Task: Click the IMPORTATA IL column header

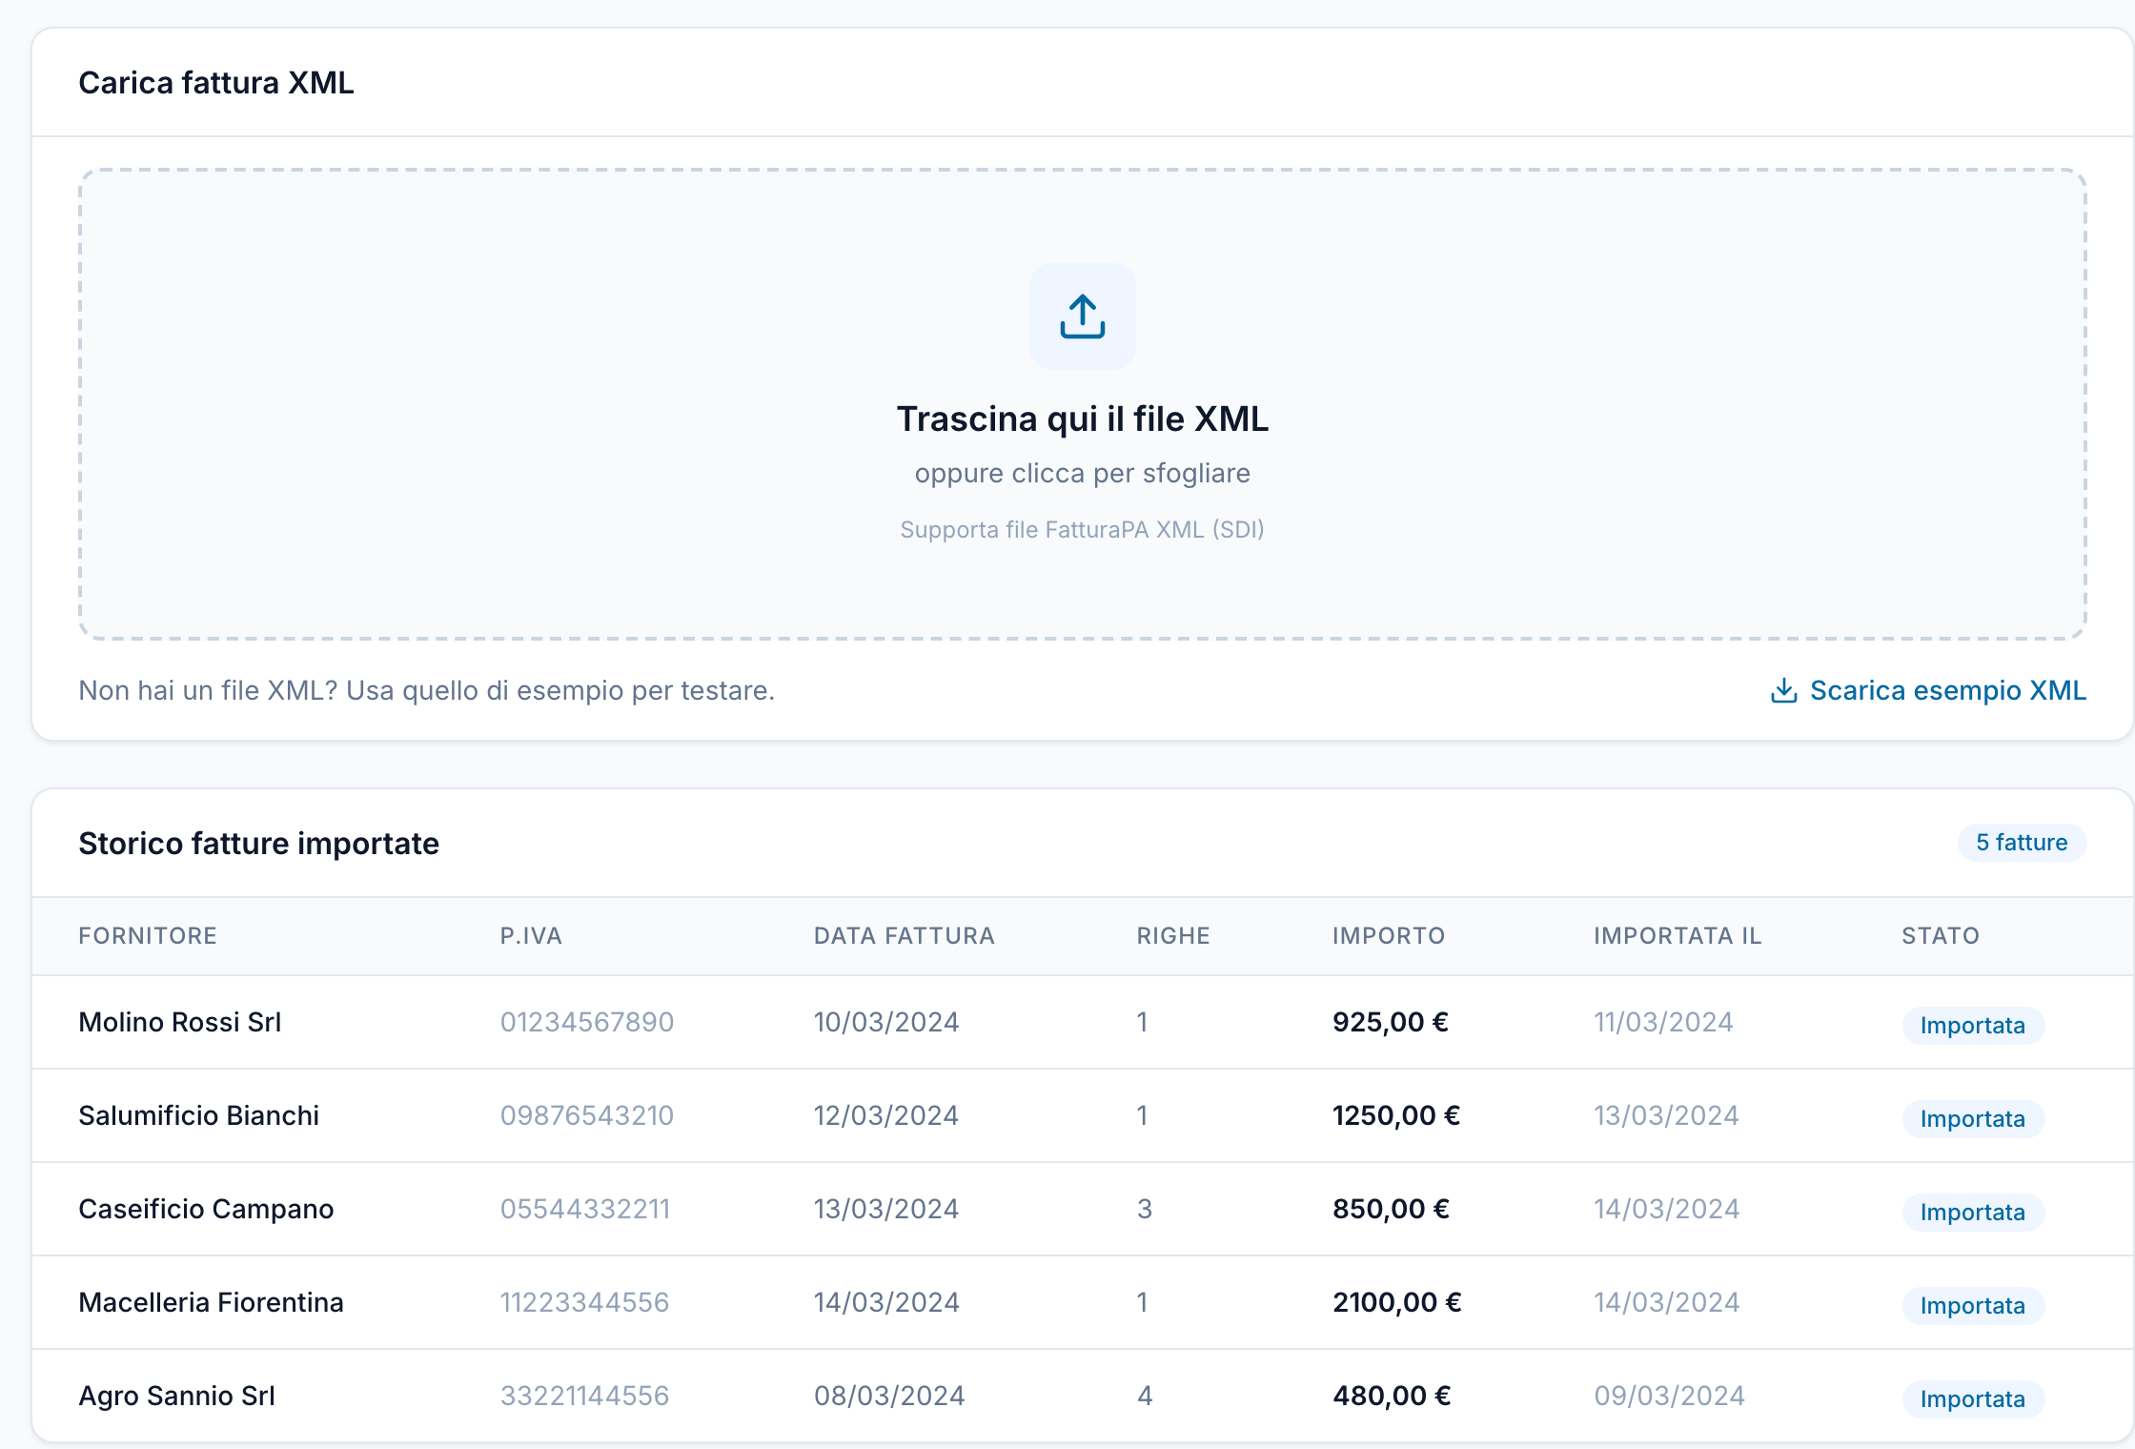Action: point(1677,936)
